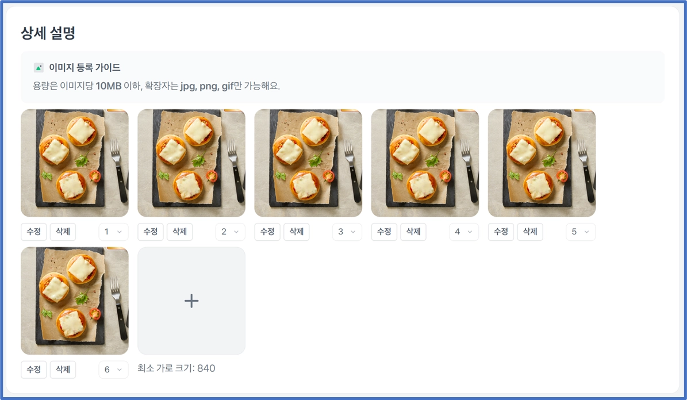Open order dropdown showing 1
687x400 pixels.
pyautogui.click(x=113, y=232)
